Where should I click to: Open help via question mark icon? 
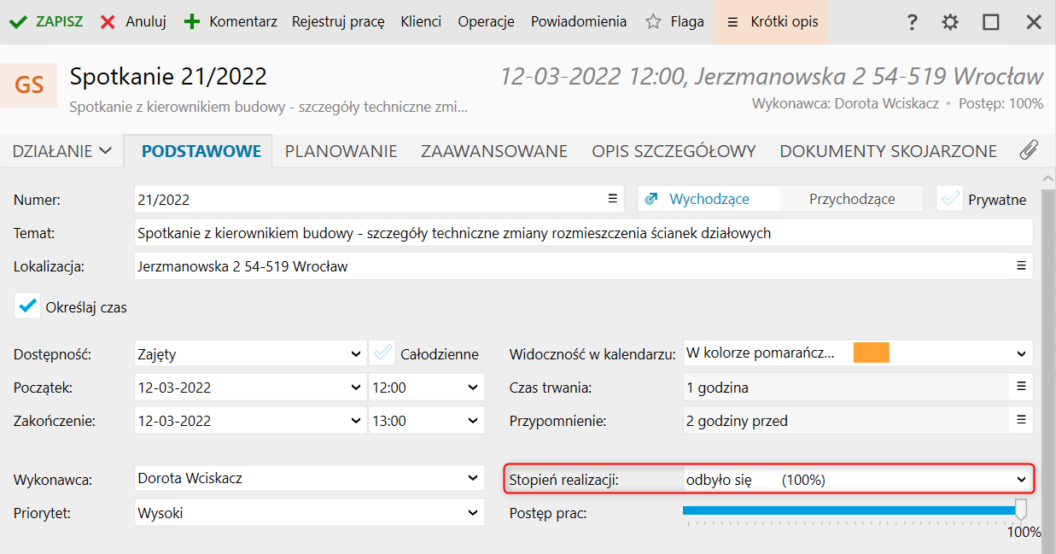tap(913, 22)
